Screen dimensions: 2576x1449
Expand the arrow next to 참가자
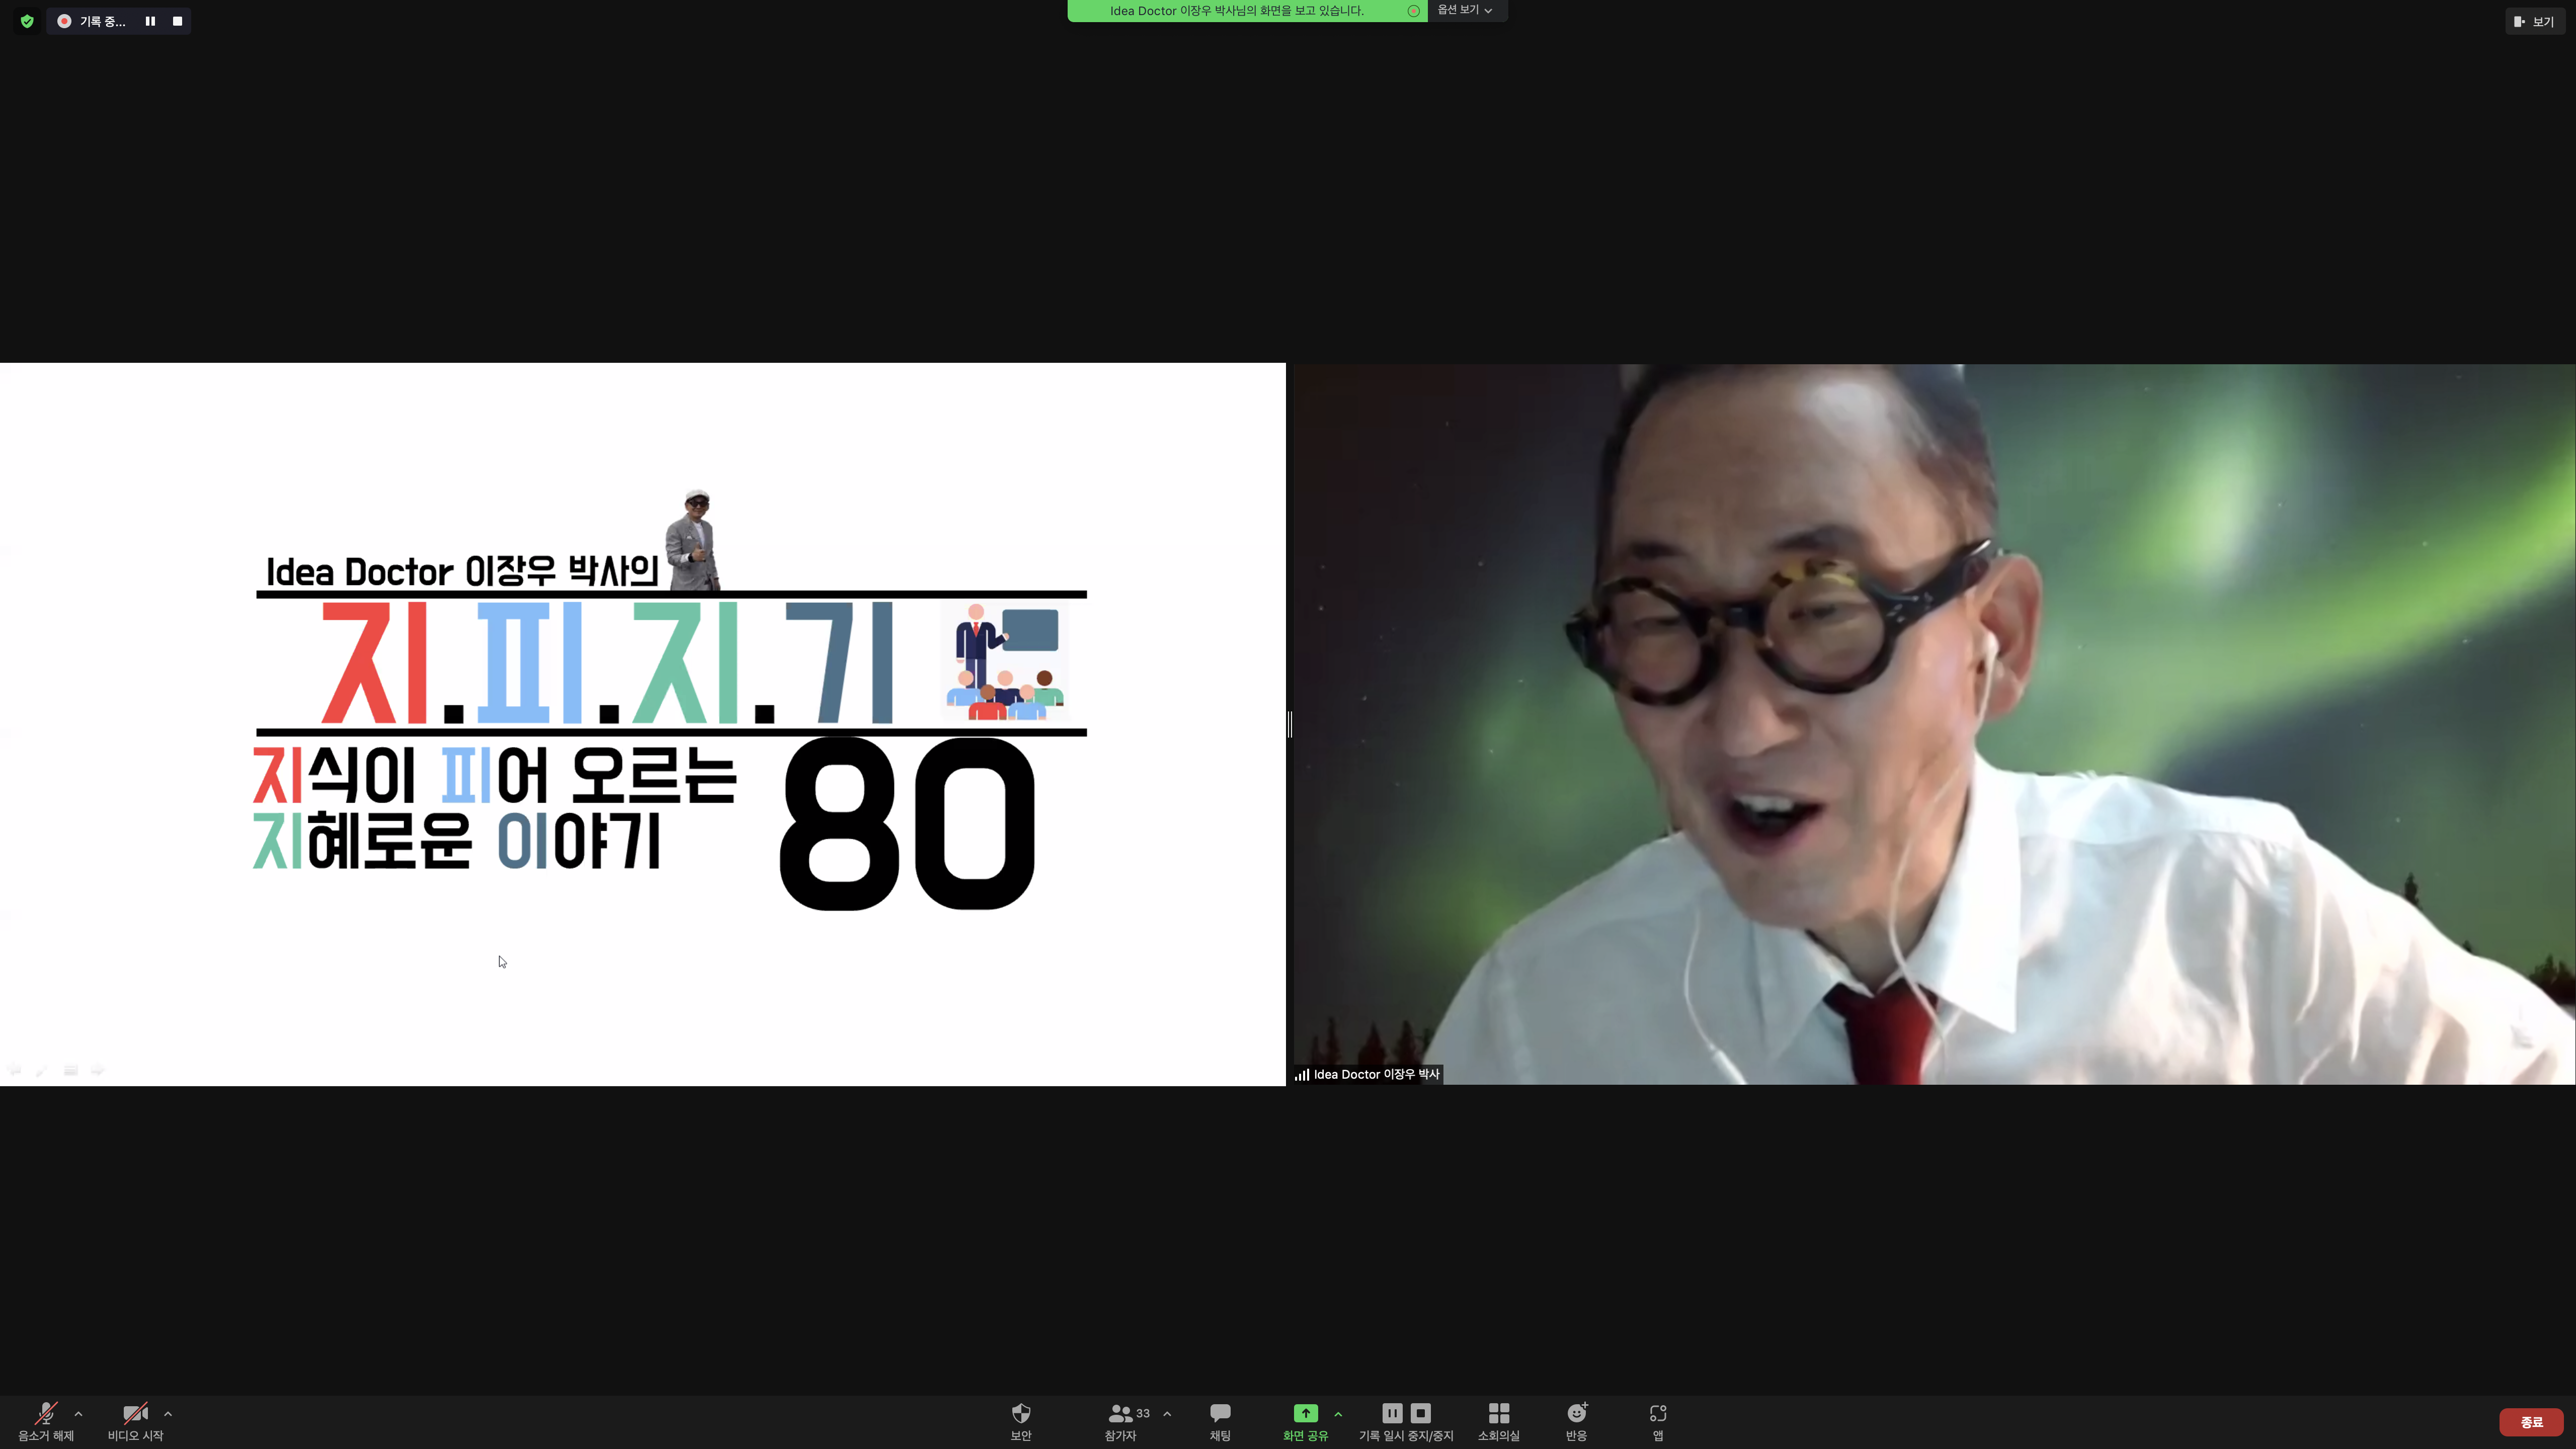click(1167, 1414)
